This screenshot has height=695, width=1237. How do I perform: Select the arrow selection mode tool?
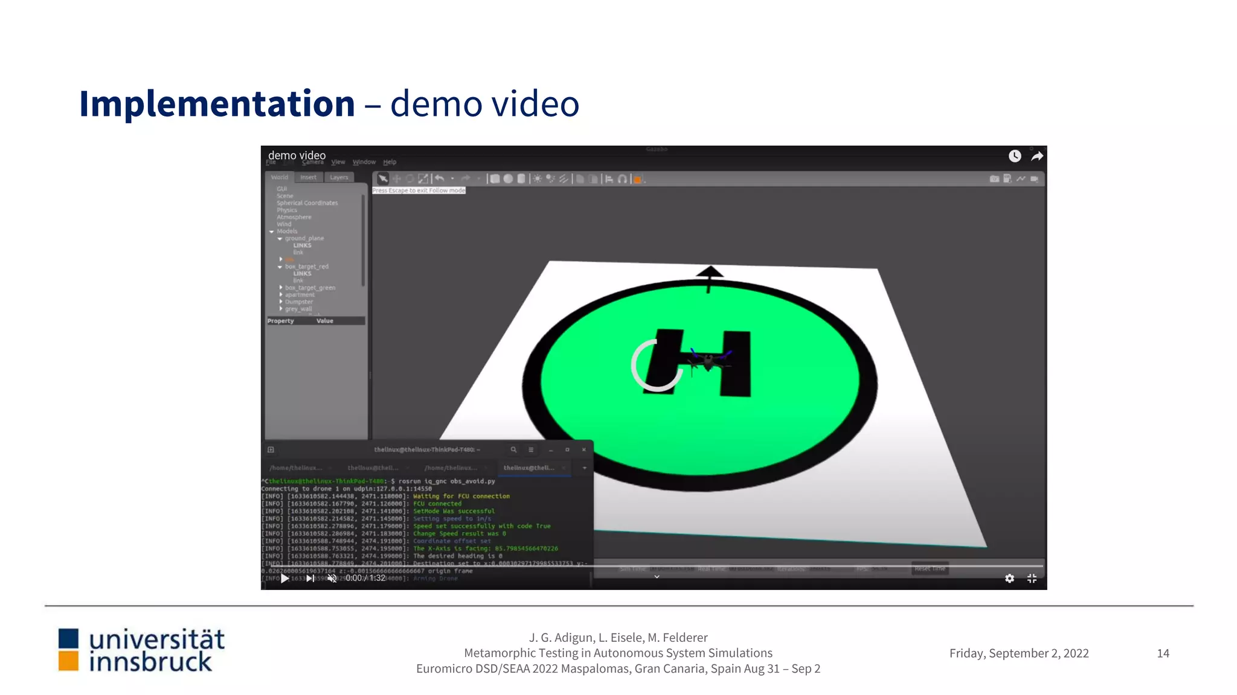383,179
